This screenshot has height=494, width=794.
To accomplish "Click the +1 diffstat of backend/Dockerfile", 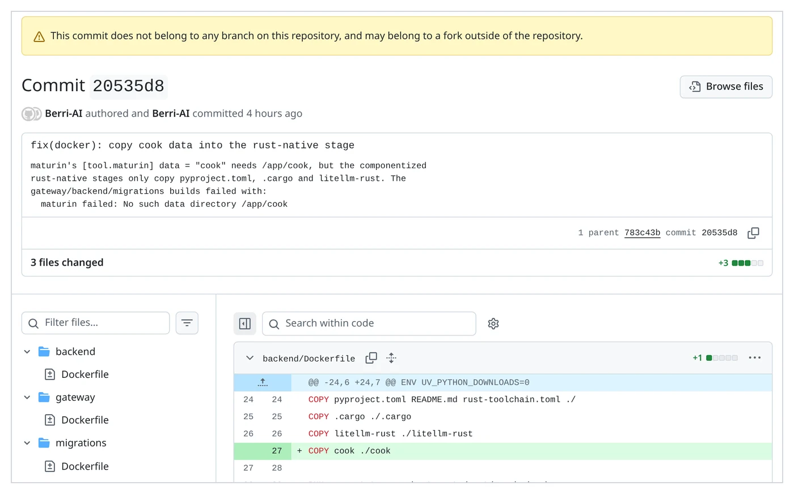I will [715, 358].
